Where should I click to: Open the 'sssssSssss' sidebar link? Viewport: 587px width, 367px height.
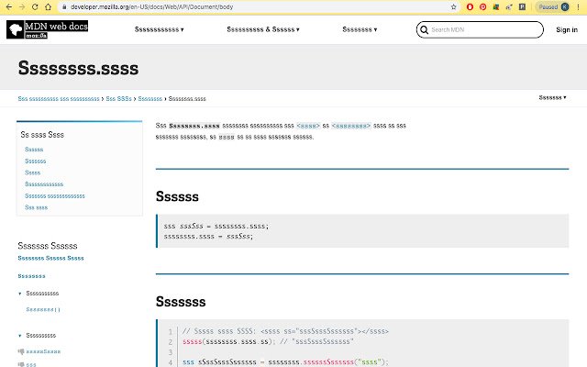point(43,351)
